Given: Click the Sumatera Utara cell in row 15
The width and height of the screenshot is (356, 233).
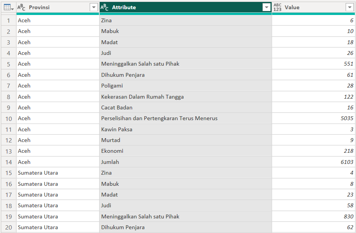Looking at the screenshot, I should click(38, 173).
